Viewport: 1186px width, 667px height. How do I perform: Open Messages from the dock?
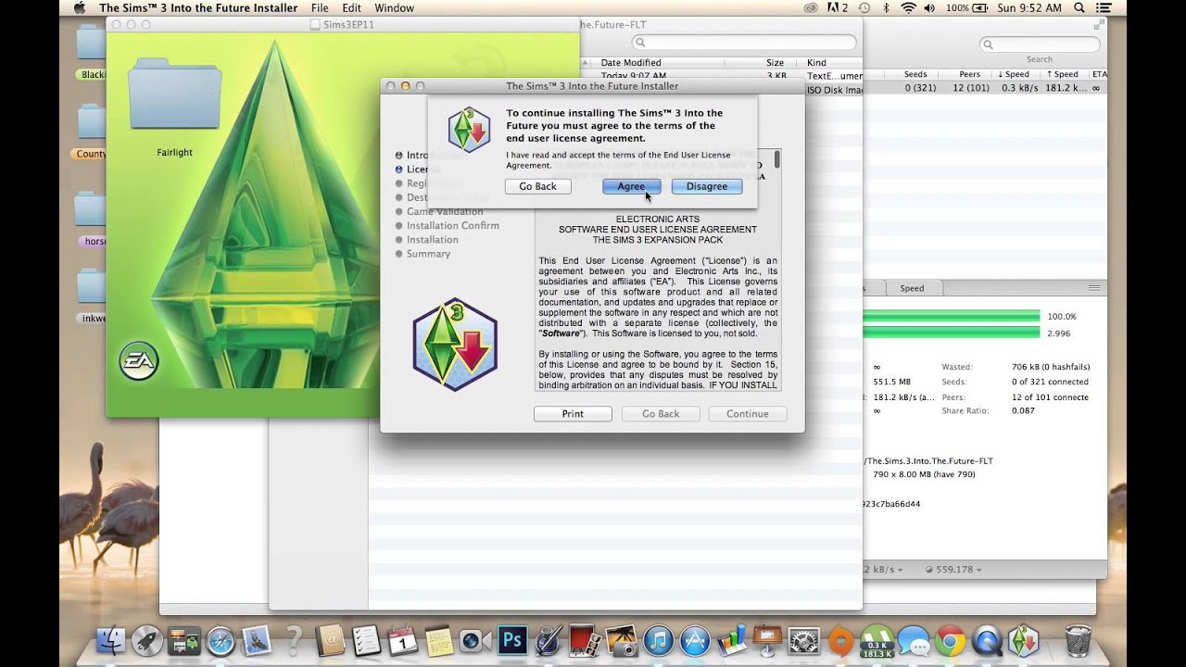914,641
